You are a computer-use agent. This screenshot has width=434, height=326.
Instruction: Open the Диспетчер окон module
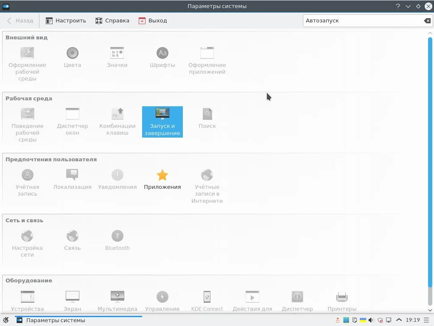tap(72, 122)
